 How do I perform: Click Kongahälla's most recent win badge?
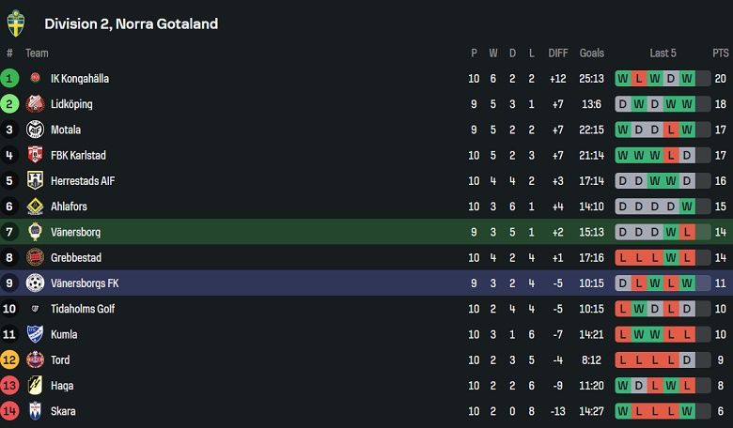coord(687,79)
